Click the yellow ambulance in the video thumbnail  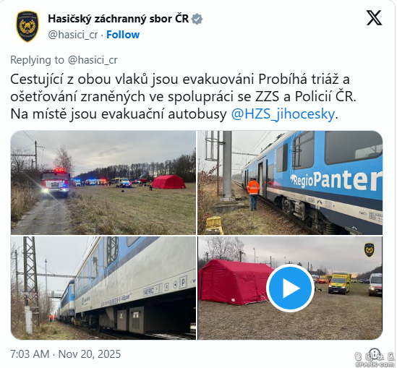pyautogui.click(x=339, y=283)
